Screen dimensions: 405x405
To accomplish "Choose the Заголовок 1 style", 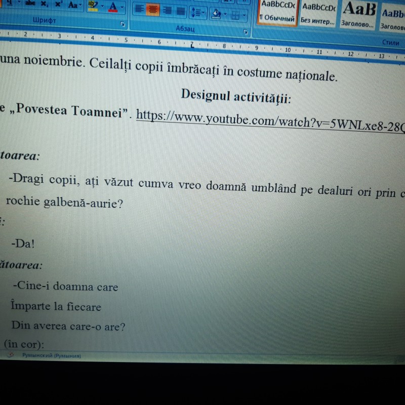I will pyautogui.click(x=358, y=14).
